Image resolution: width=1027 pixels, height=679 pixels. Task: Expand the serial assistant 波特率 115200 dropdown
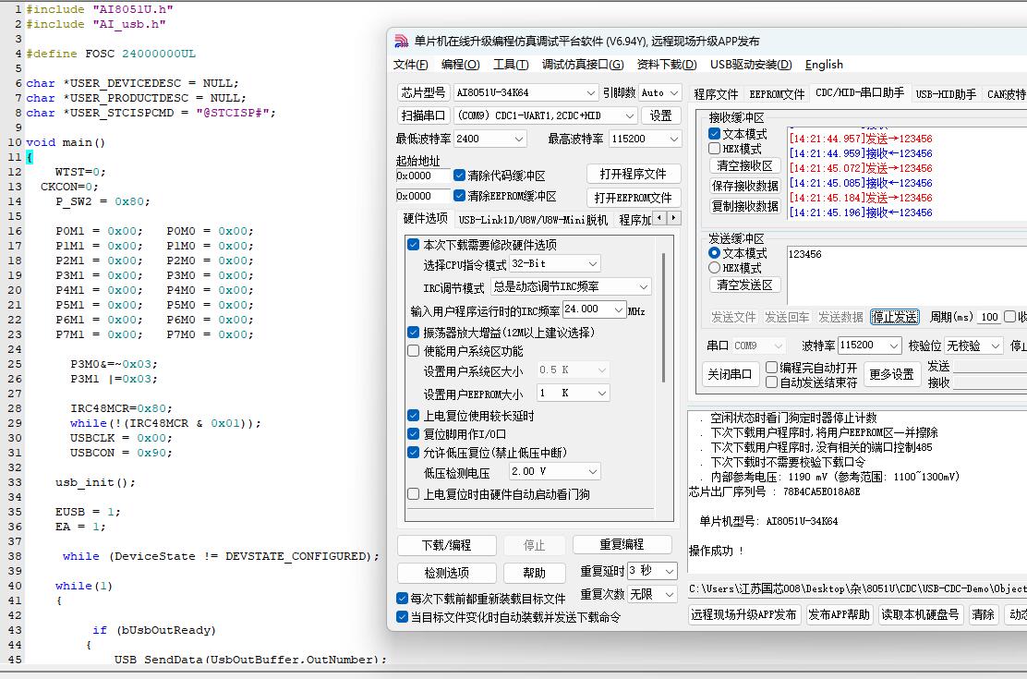[x=894, y=345]
